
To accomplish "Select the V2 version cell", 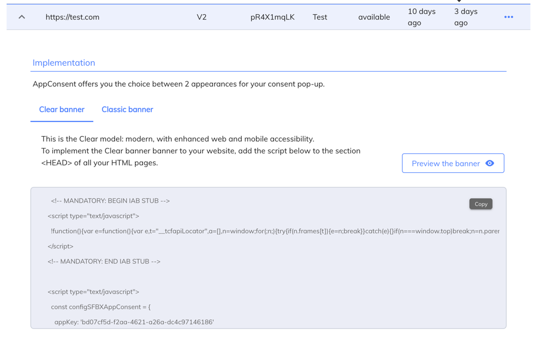I will pyautogui.click(x=202, y=17).
